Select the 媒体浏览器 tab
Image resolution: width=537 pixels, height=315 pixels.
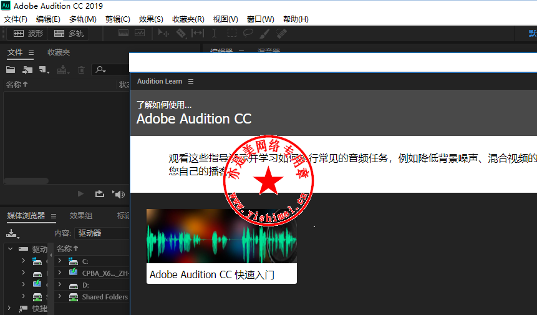[x=26, y=216]
